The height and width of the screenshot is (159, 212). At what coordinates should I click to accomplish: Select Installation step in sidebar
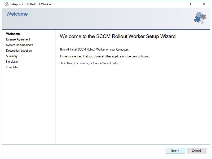pos(12,62)
